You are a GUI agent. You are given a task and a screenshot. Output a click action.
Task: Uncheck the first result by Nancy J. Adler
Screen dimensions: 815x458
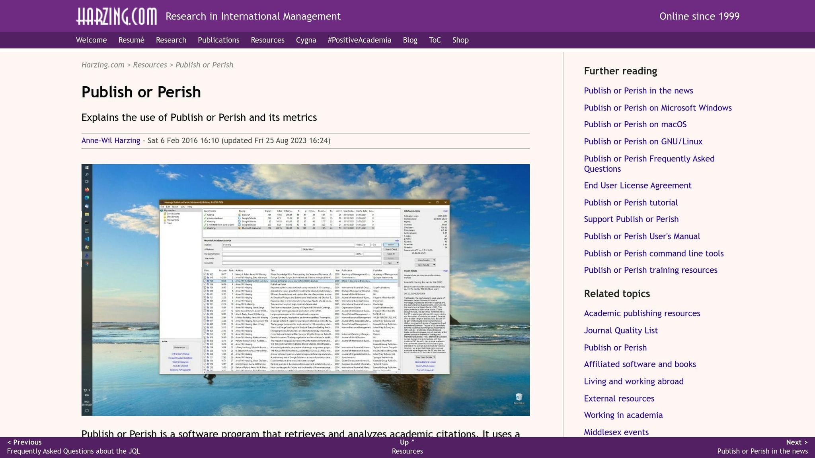pos(205,274)
